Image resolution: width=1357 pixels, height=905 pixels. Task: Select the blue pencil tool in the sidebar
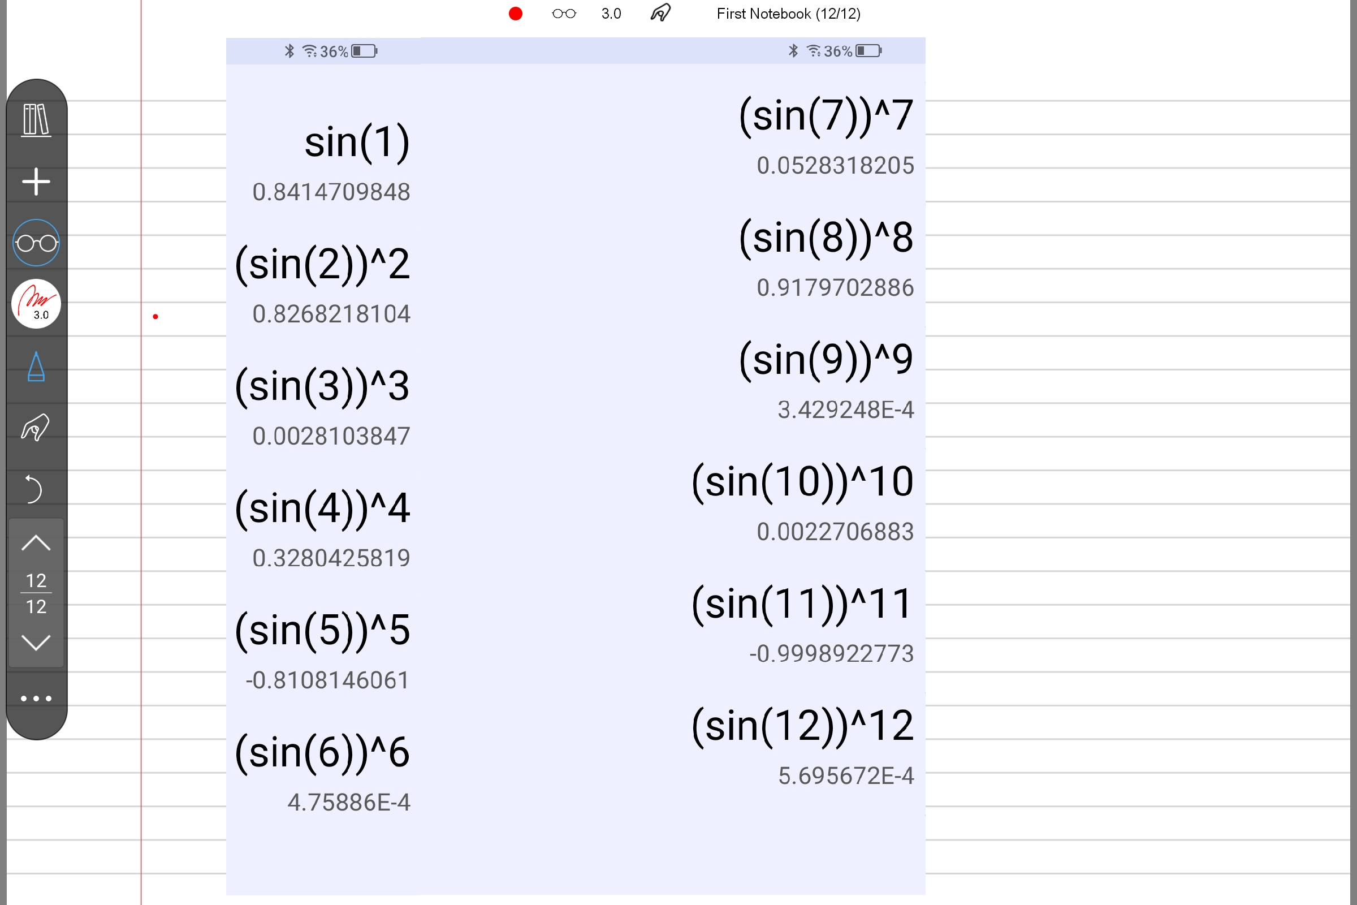point(36,367)
